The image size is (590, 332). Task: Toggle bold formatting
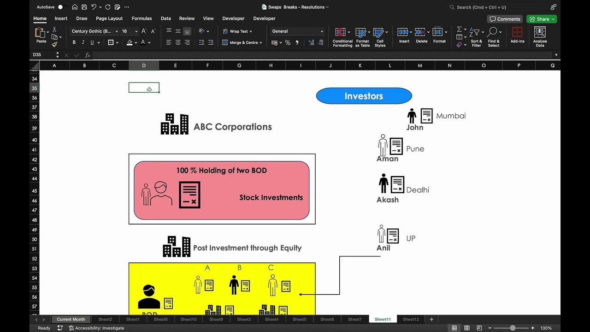click(x=74, y=42)
